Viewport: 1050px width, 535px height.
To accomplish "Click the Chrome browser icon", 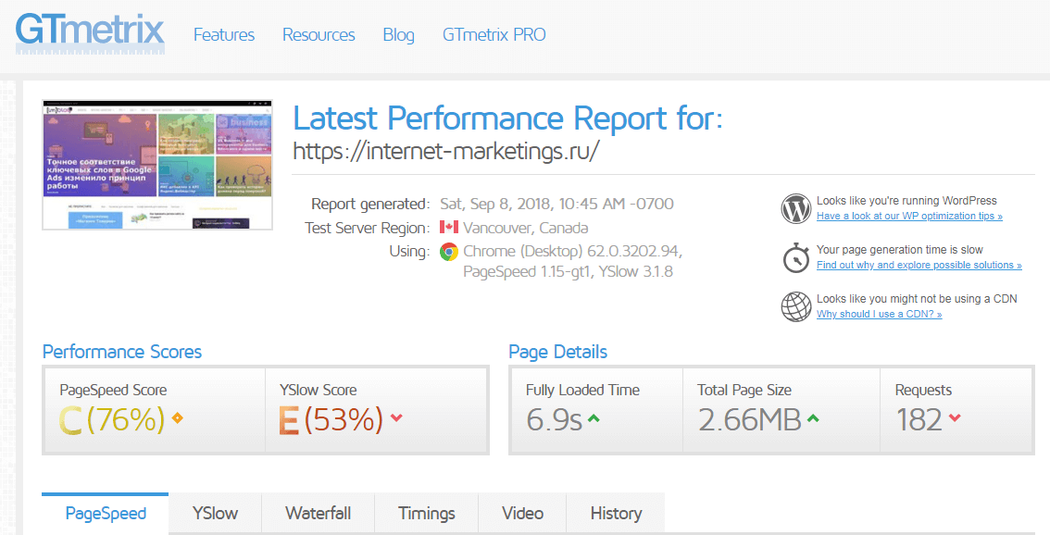I will tap(449, 251).
